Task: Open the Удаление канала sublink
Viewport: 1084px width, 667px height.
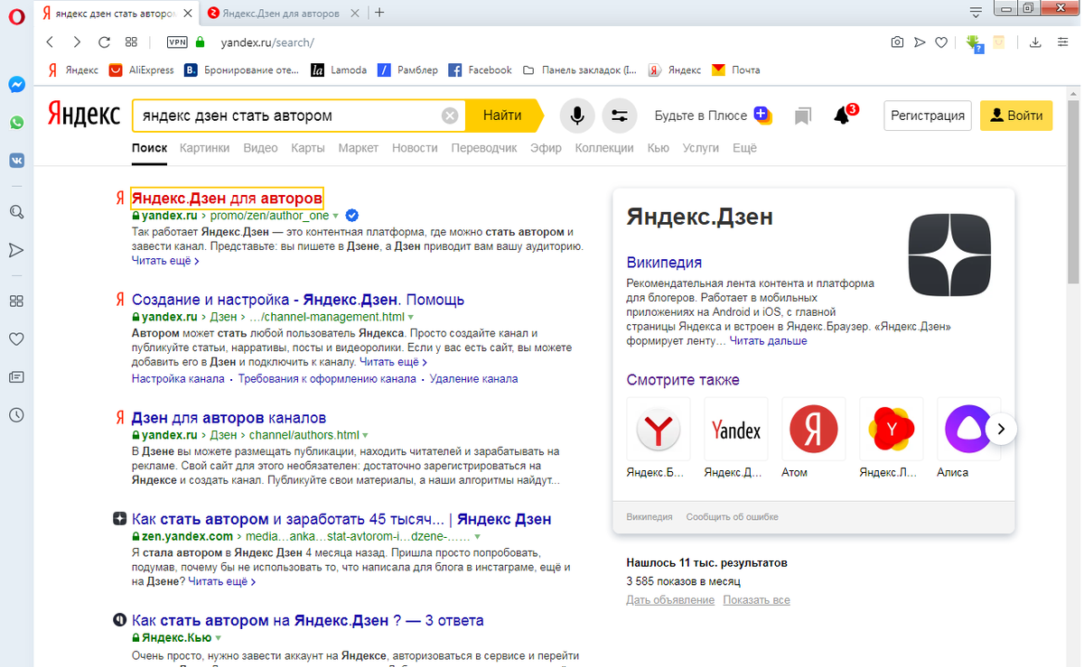Action: [473, 379]
